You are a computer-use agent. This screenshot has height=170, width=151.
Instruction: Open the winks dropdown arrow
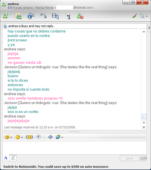point(22,137)
